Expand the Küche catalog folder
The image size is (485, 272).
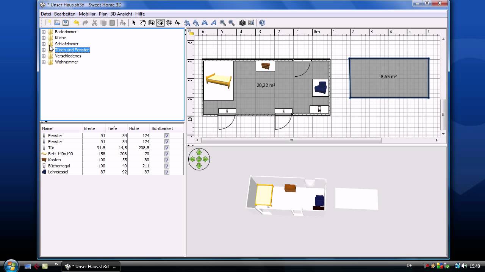(x=44, y=38)
